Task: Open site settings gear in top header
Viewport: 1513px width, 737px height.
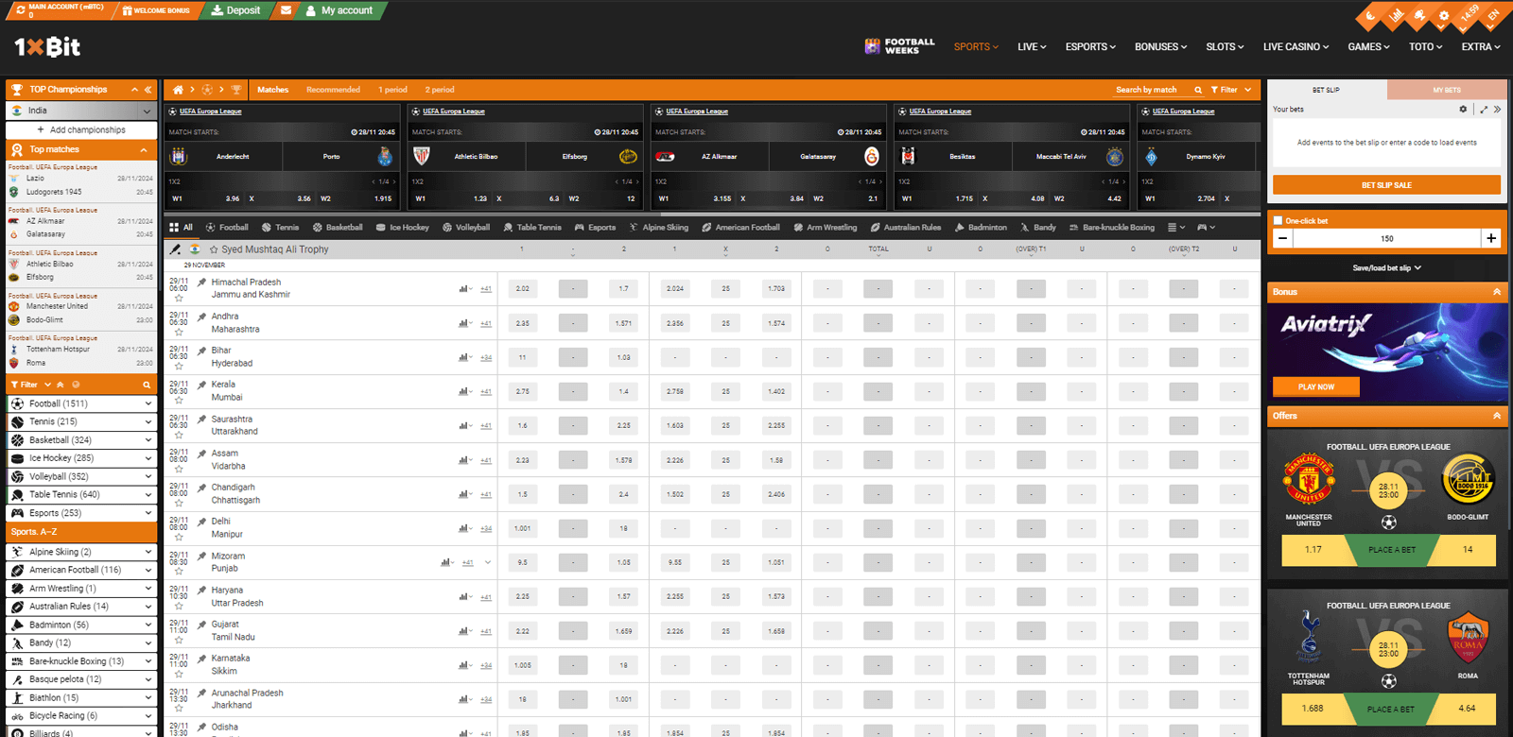Action: (1444, 16)
